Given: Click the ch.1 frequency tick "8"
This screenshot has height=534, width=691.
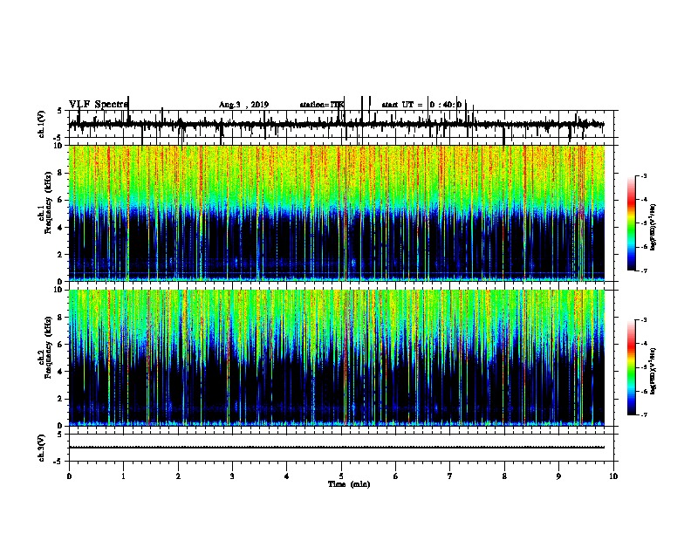Looking at the screenshot, I should (61, 173).
